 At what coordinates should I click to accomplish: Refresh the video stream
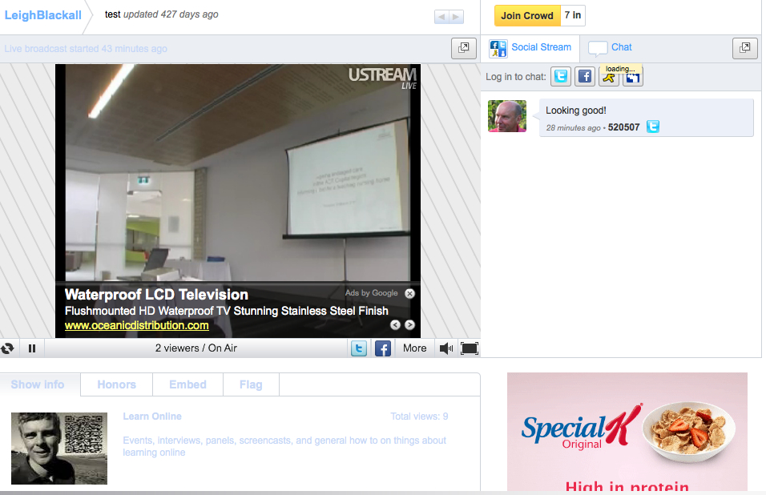[x=7, y=348]
